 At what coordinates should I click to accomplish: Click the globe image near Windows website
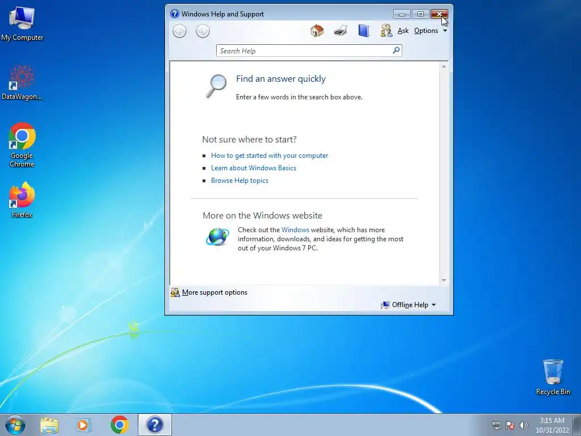(x=217, y=237)
